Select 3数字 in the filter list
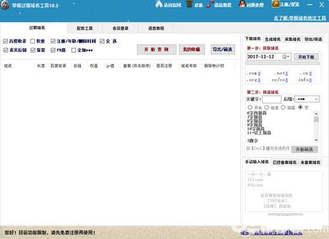This screenshot has height=239, width=329. point(253,141)
